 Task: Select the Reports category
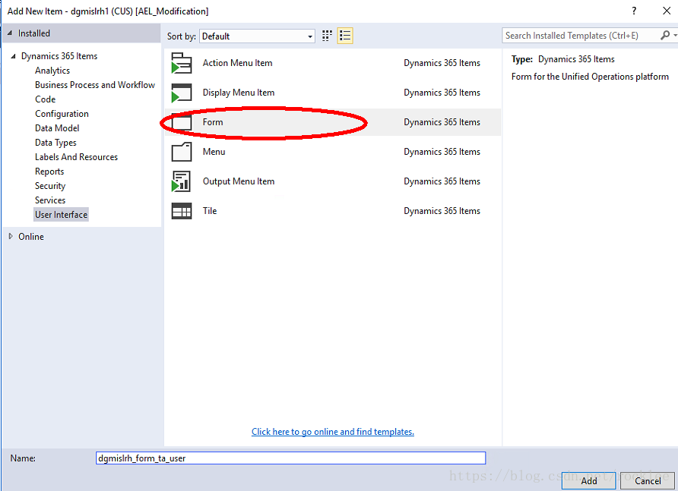pos(49,172)
